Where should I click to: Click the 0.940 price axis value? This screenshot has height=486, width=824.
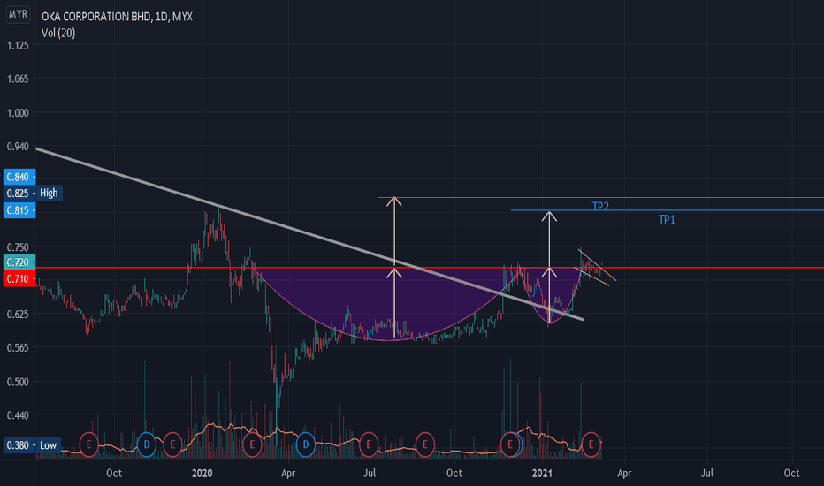[18, 146]
